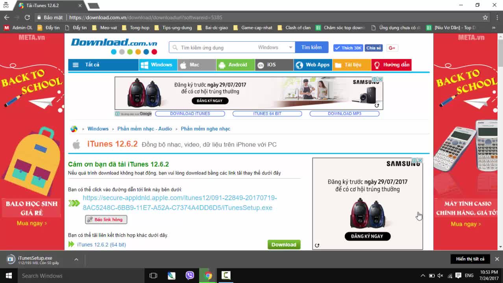Click the Google+ share icon
Viewport: 503px width, 283px height.
click(392, 48)
